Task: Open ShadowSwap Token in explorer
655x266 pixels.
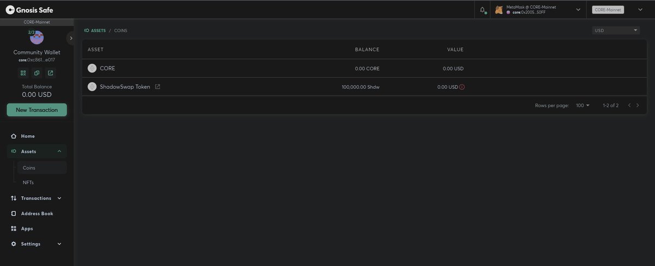Action: [x=158, y=87]
